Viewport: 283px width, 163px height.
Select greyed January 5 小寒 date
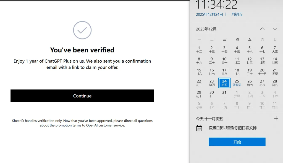tap(199, 105)
